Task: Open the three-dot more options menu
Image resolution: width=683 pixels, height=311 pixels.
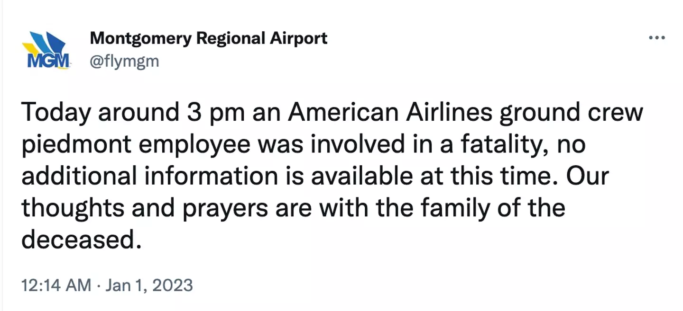Action: pos(657,38)
